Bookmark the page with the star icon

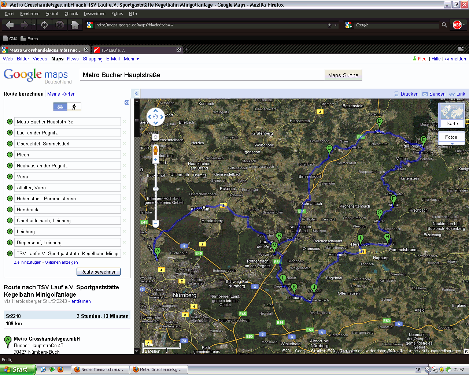click(x=329, y=25)
